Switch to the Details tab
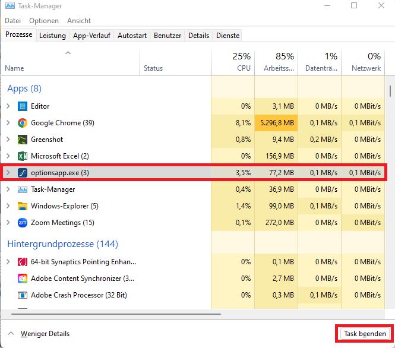The image size is (395, 348). point(198,36)
